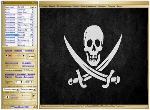
Task: Open the Выберите аудио dropdown
Action: [28, 89]
